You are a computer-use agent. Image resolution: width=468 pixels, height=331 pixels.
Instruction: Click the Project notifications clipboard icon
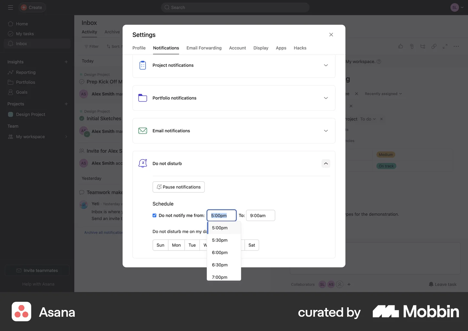click(x=143, y=65)
